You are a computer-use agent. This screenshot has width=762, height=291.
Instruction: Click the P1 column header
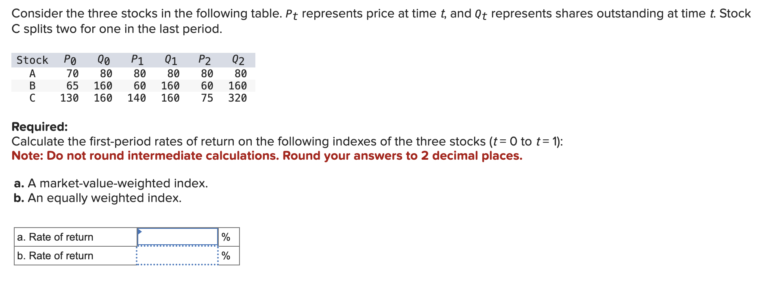136,60
